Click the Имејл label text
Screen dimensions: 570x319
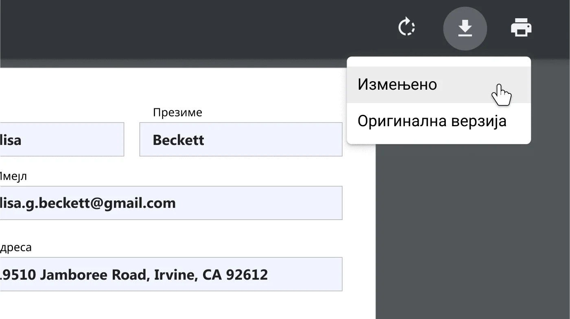12,176
